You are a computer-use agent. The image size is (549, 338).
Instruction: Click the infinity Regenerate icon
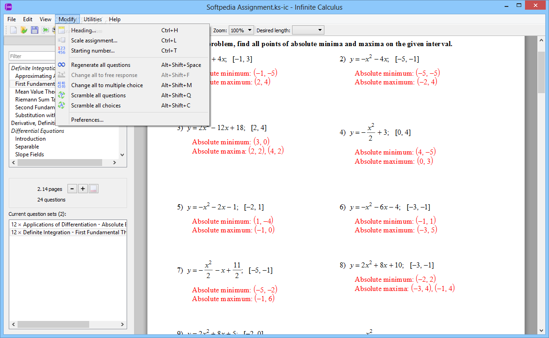61,65
